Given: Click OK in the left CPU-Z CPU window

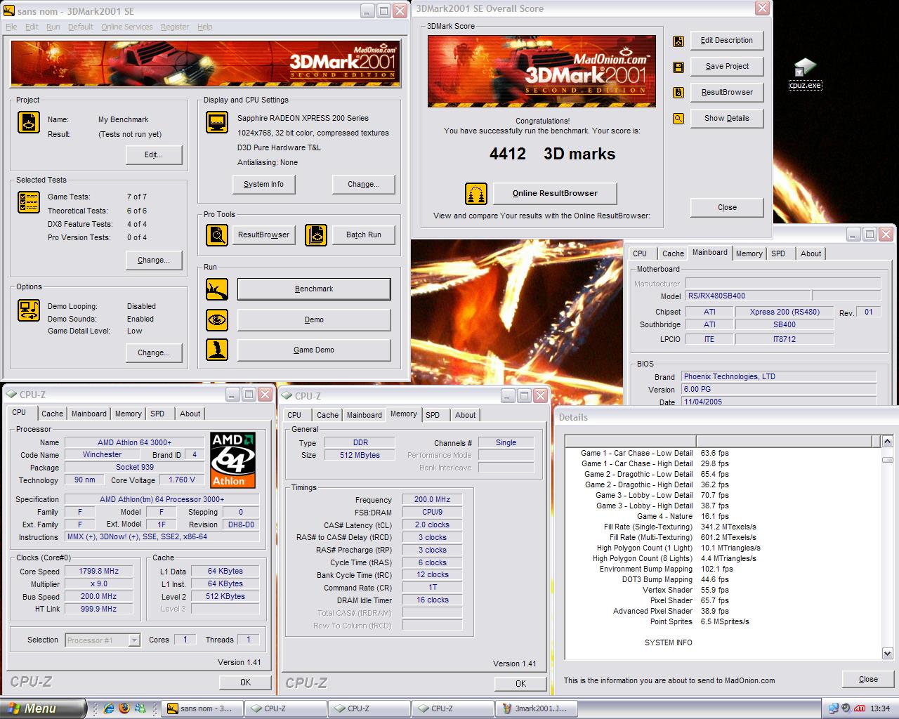Looking at the screenshot, I should point(245,682).
